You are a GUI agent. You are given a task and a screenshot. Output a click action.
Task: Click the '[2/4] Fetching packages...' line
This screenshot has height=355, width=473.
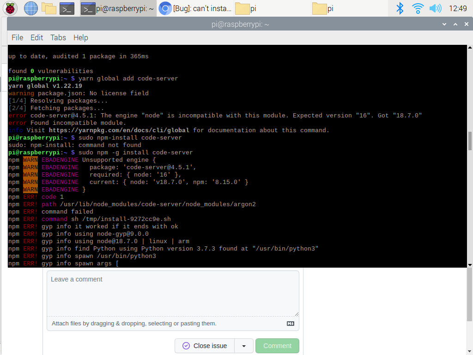(56, 108)
